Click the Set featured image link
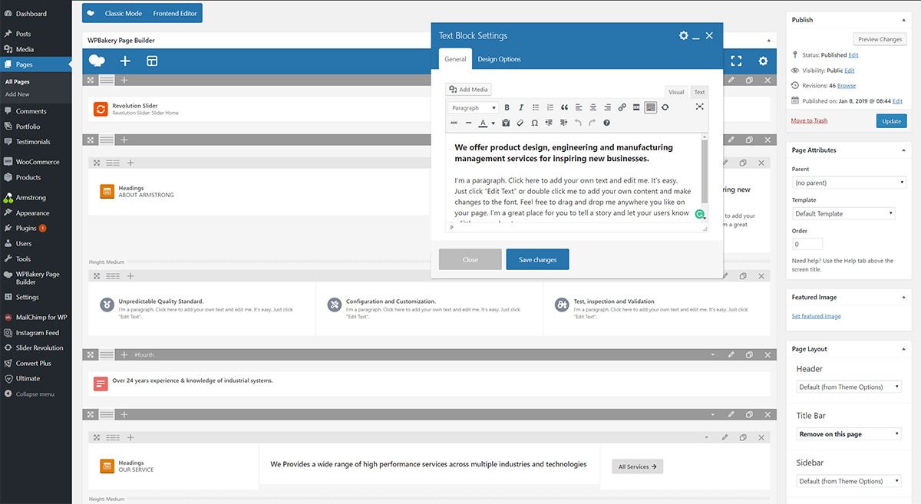This screenshot has height=504, width=921. pos(816,316)
